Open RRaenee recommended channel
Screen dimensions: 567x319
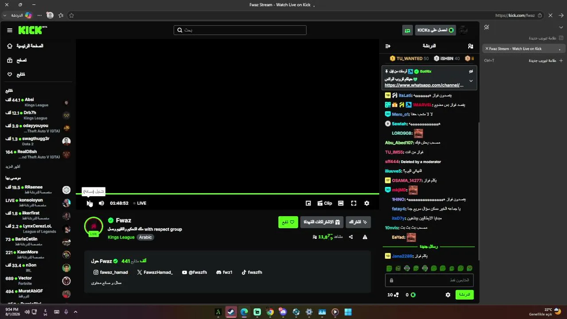pos(38,190)
